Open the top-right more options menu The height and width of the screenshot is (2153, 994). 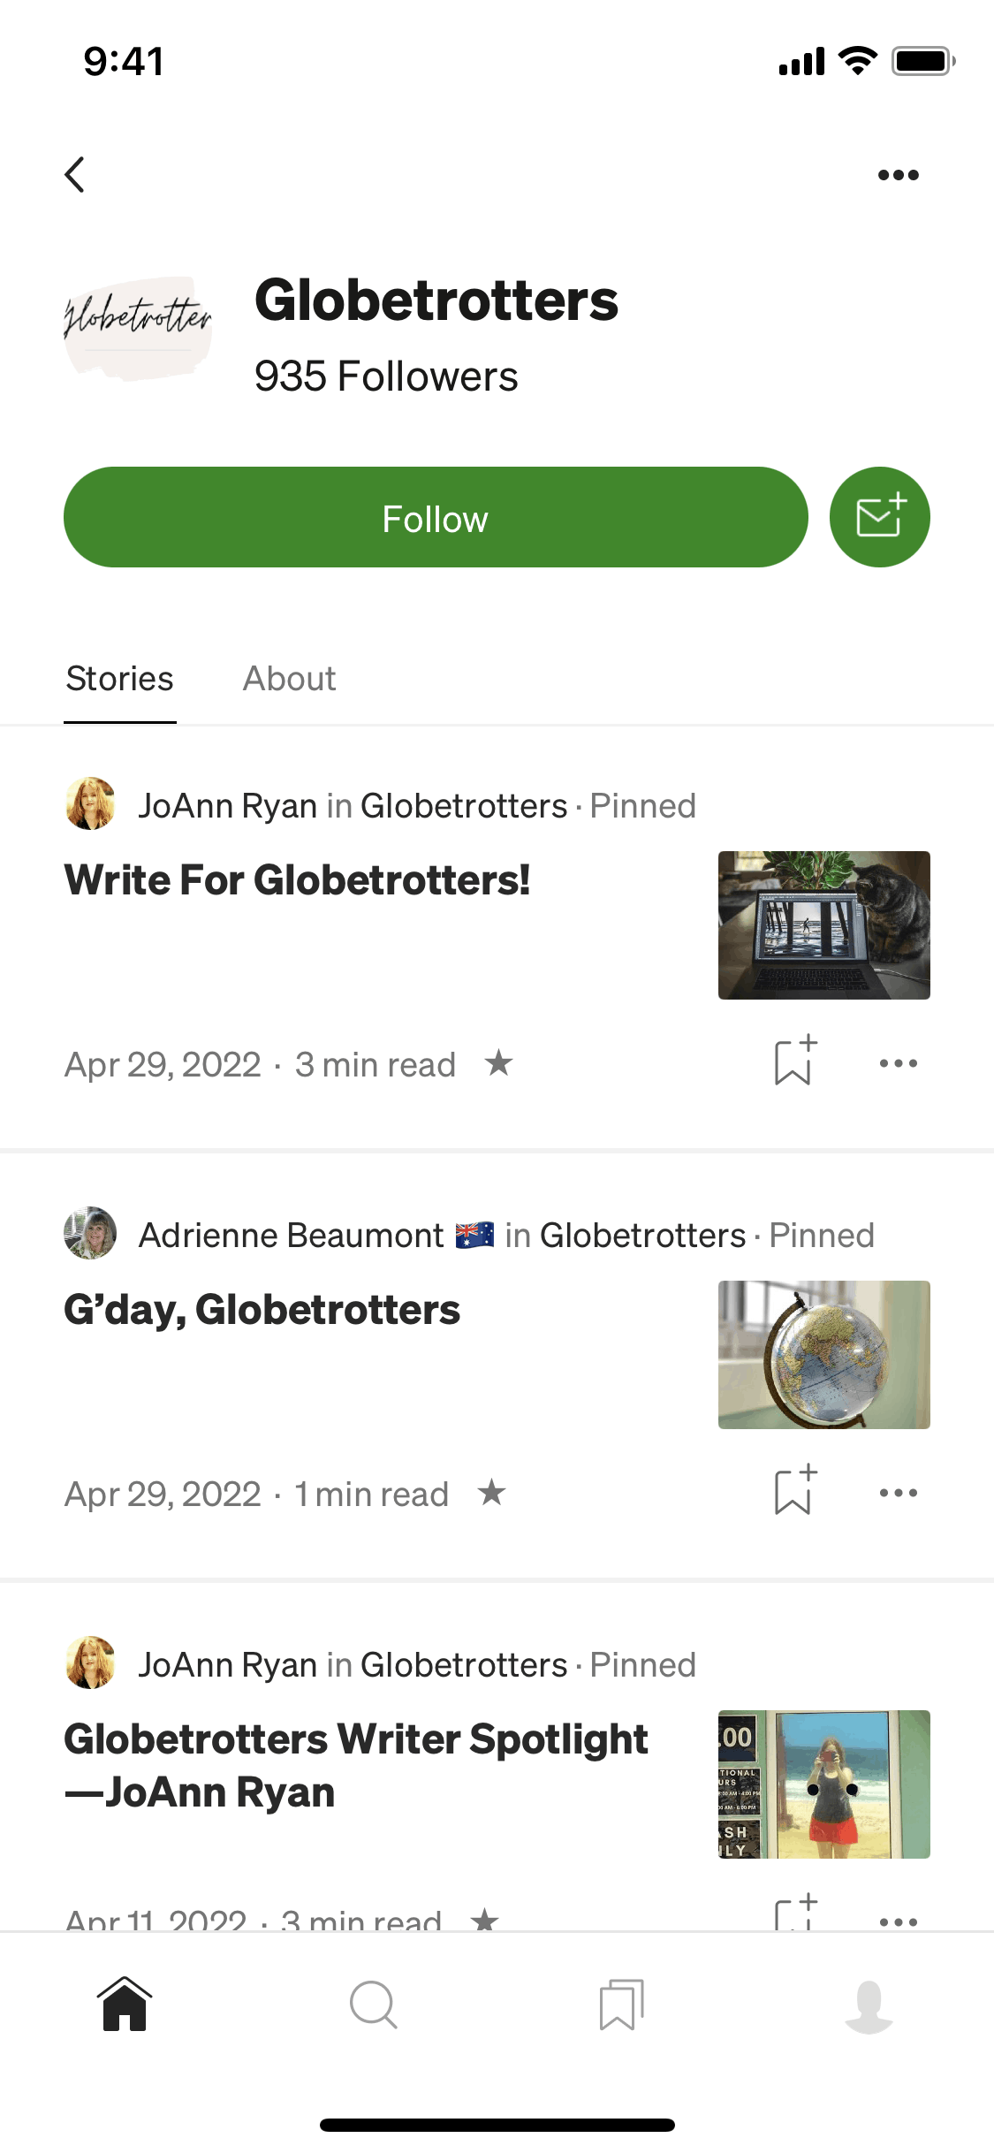click(x=898, y=175)
